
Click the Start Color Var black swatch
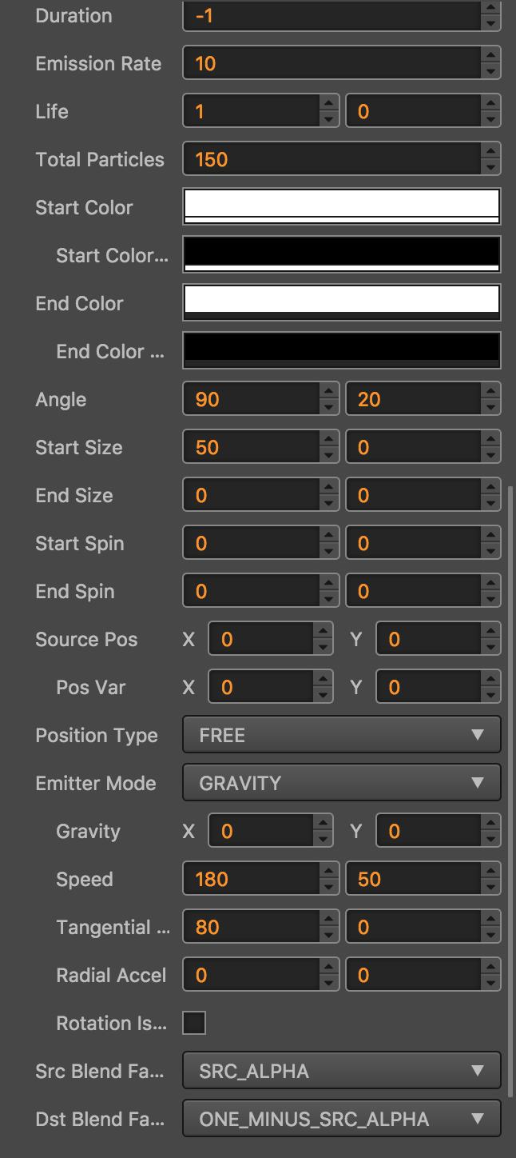pyautogui.click(x=341, y=254)
